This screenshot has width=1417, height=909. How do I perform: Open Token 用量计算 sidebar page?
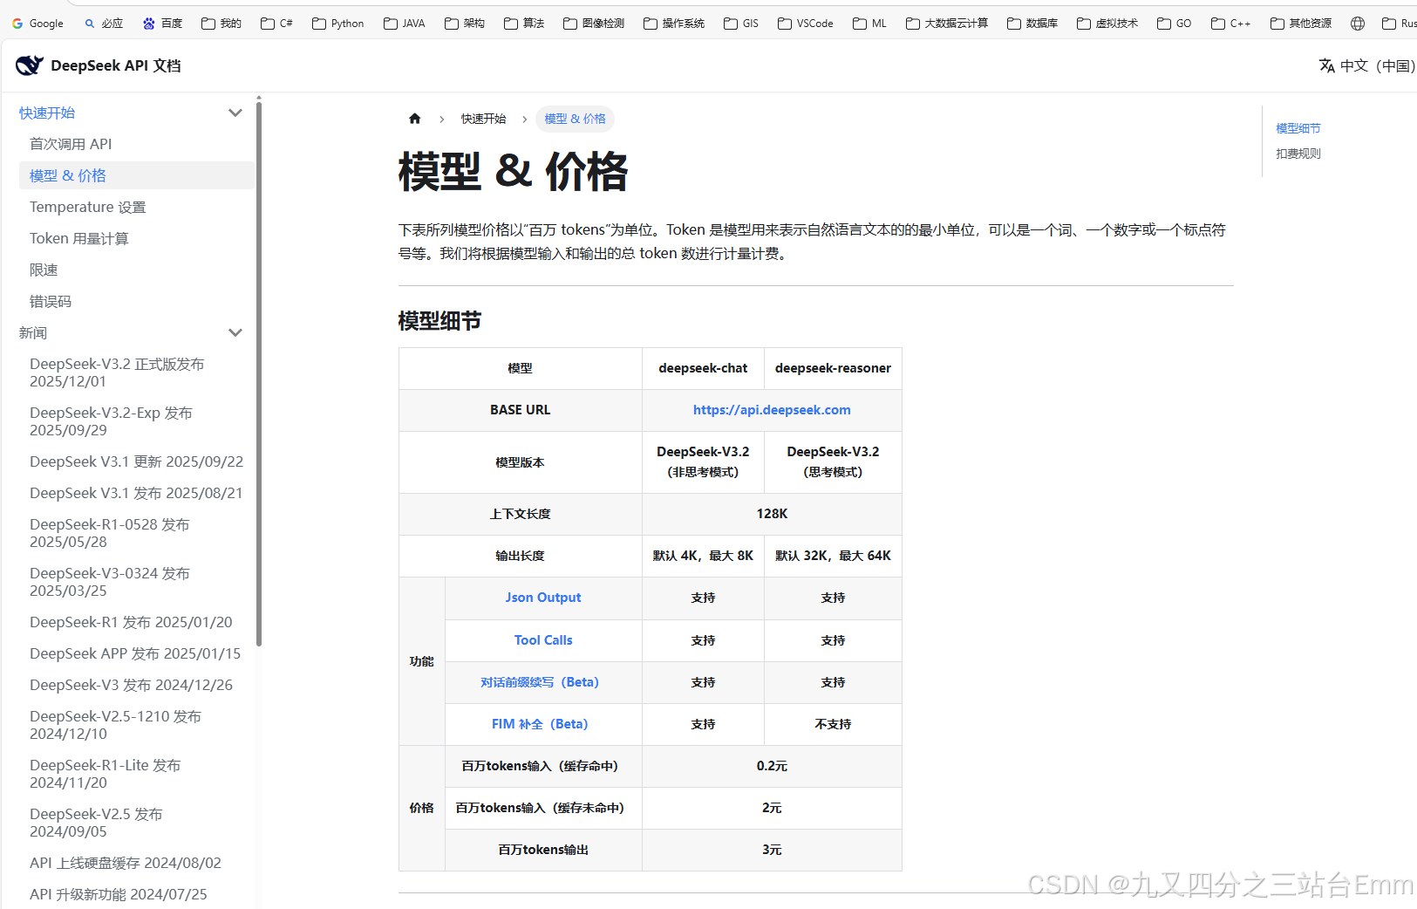[x=137, y=238]
